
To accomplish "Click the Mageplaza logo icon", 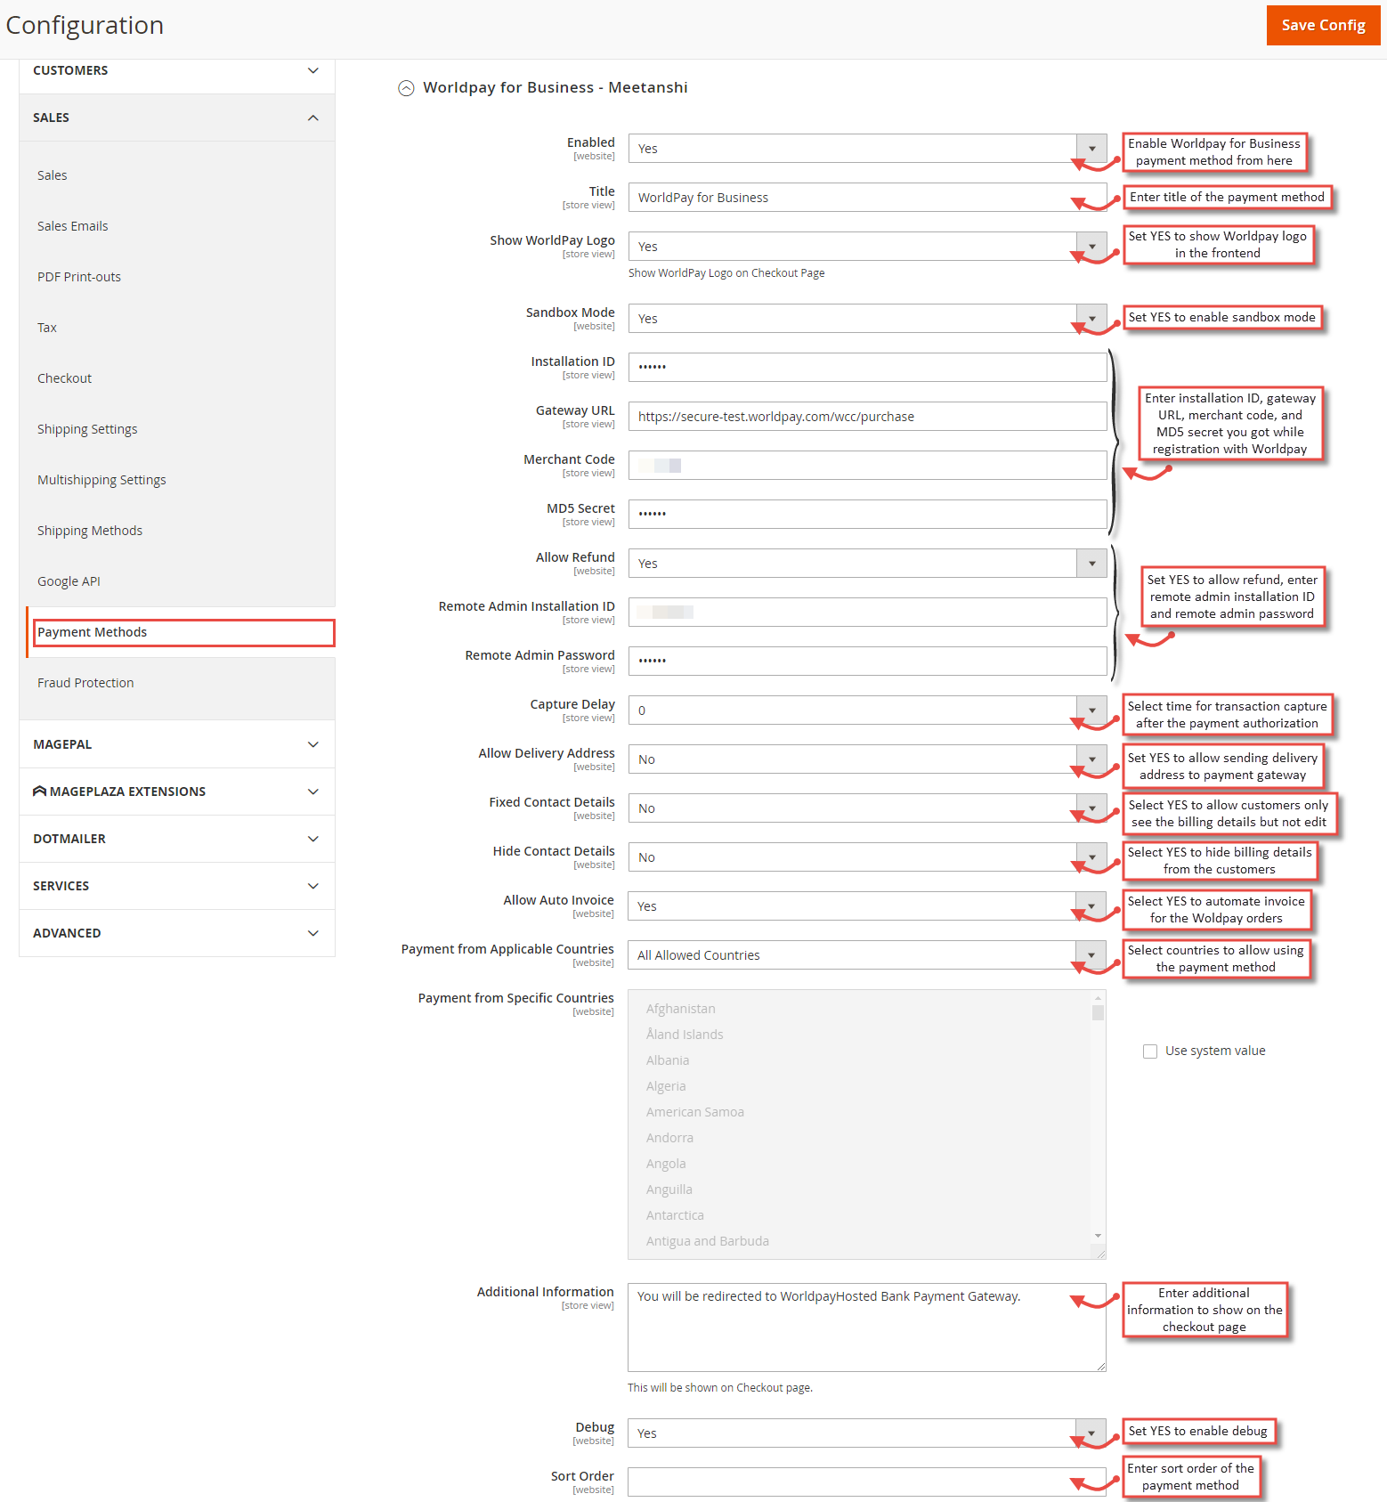I will (x=39, y=791).
